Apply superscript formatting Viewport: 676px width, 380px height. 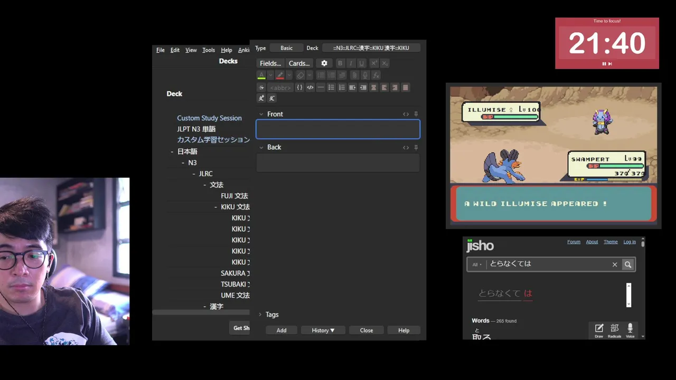tap(374, 63)
